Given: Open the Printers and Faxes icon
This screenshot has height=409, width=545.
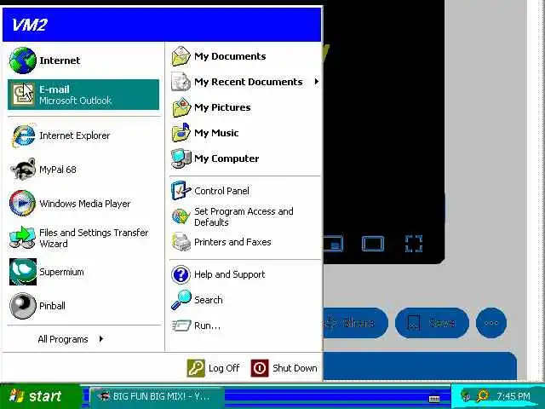Looking at the screenshot, I should coord(181,242).
